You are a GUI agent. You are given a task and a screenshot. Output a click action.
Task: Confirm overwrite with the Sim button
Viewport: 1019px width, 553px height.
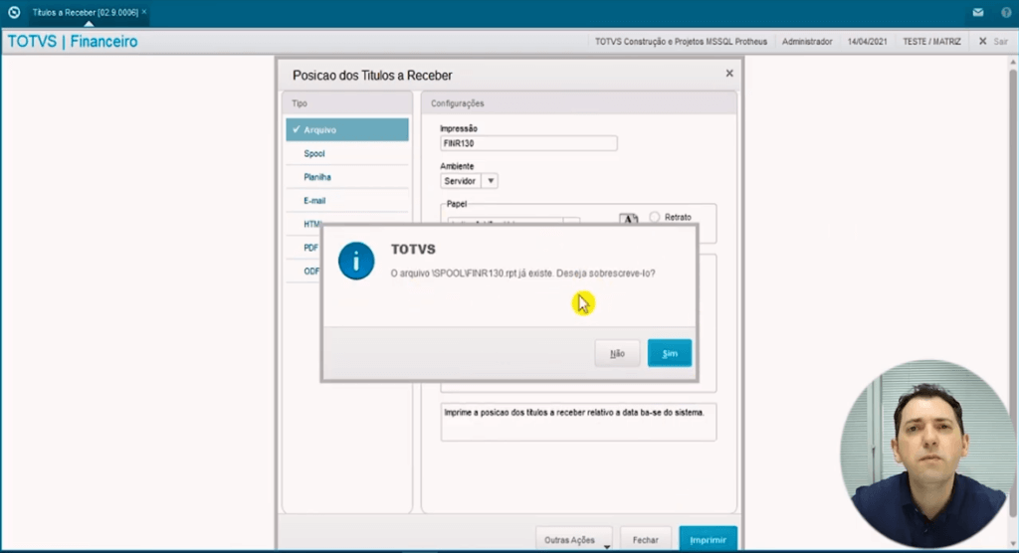[670, 353]
